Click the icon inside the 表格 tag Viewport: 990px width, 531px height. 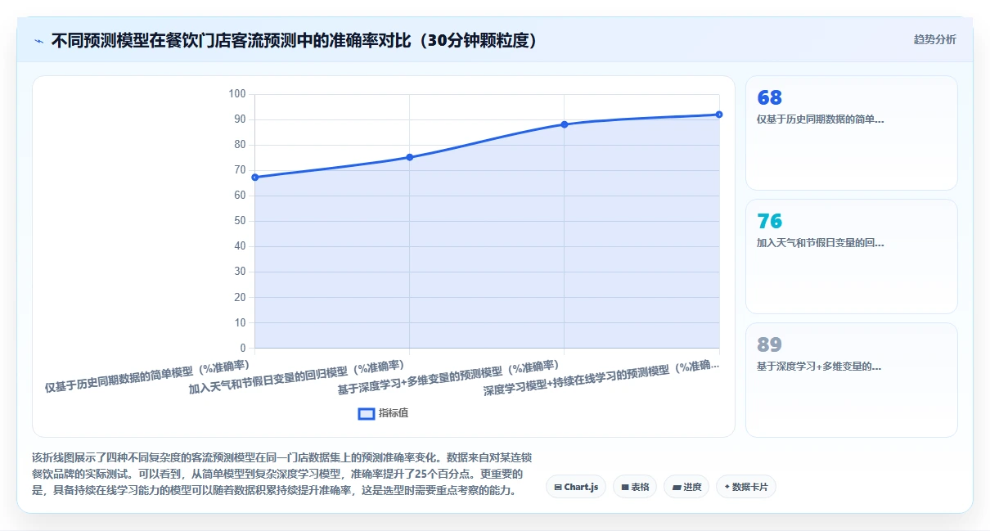pyautogui.click(x=625, y=487)
